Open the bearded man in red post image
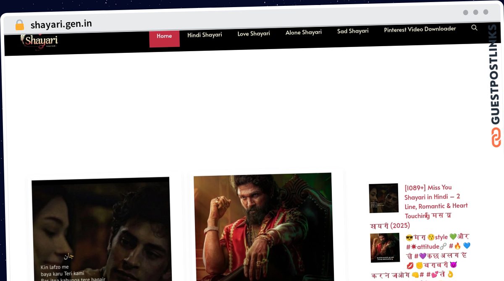The image size is (504, 281). point(263,227)
